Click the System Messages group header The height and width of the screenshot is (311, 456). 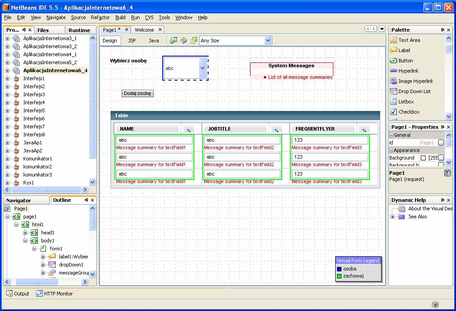[x=292, y=65]
